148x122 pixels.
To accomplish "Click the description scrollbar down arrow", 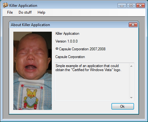I will (x=131, y=97).
